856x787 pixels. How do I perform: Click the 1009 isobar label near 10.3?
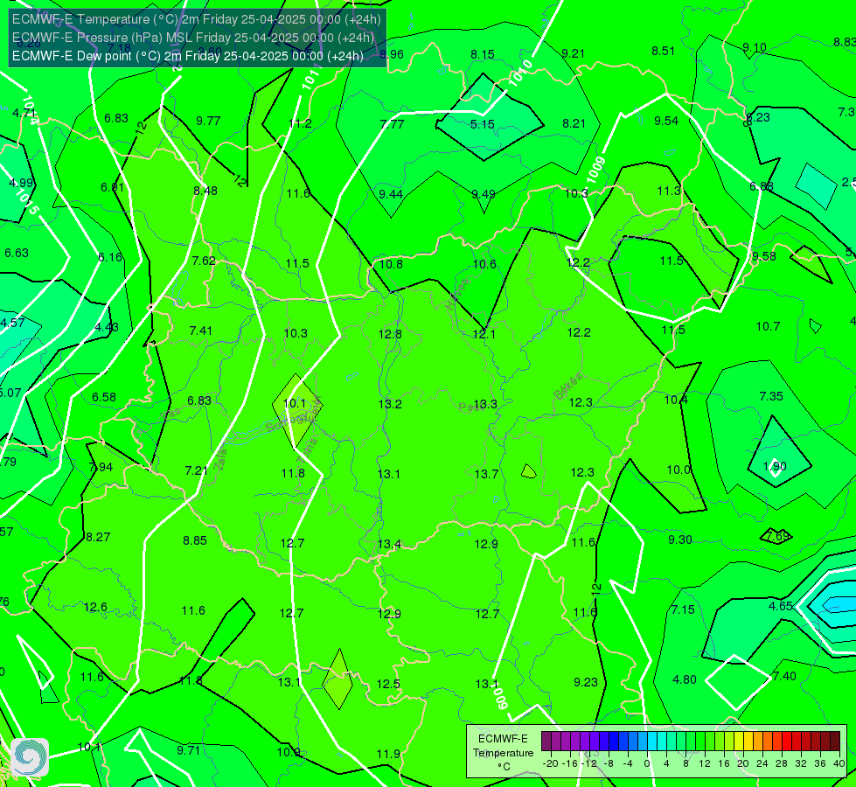596,170
